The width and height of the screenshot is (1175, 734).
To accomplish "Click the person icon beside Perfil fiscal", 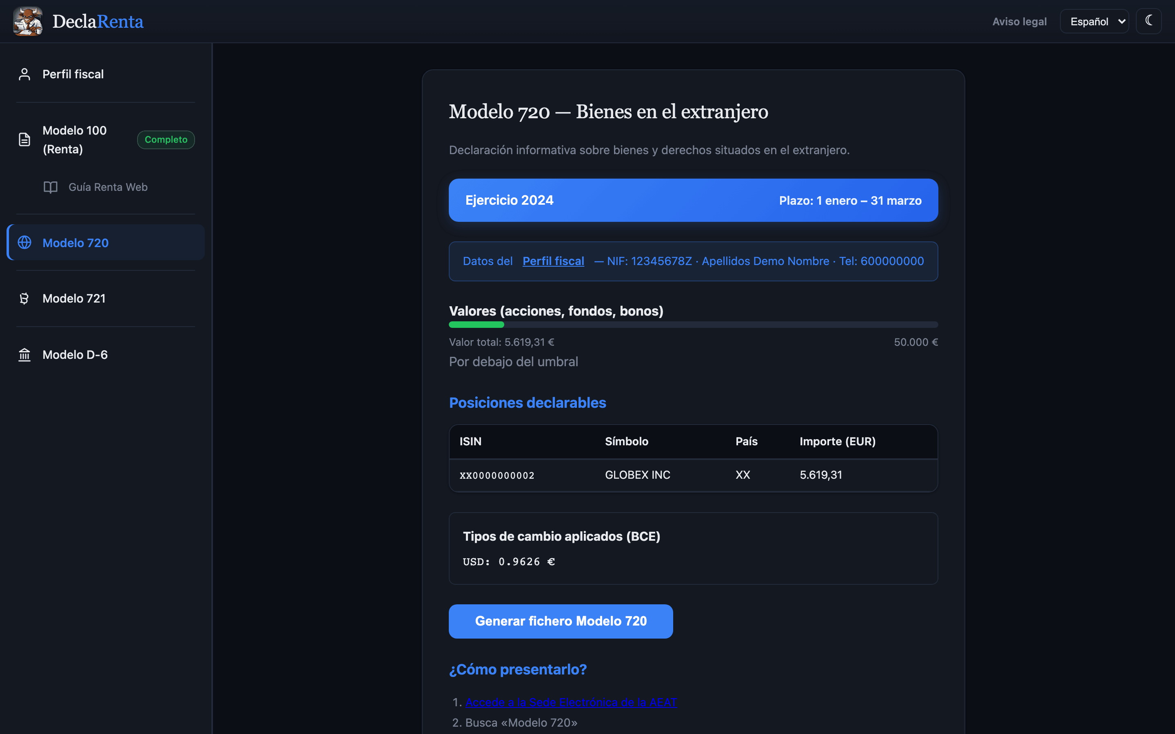I will pyautogui.click(x=24, y=74).
